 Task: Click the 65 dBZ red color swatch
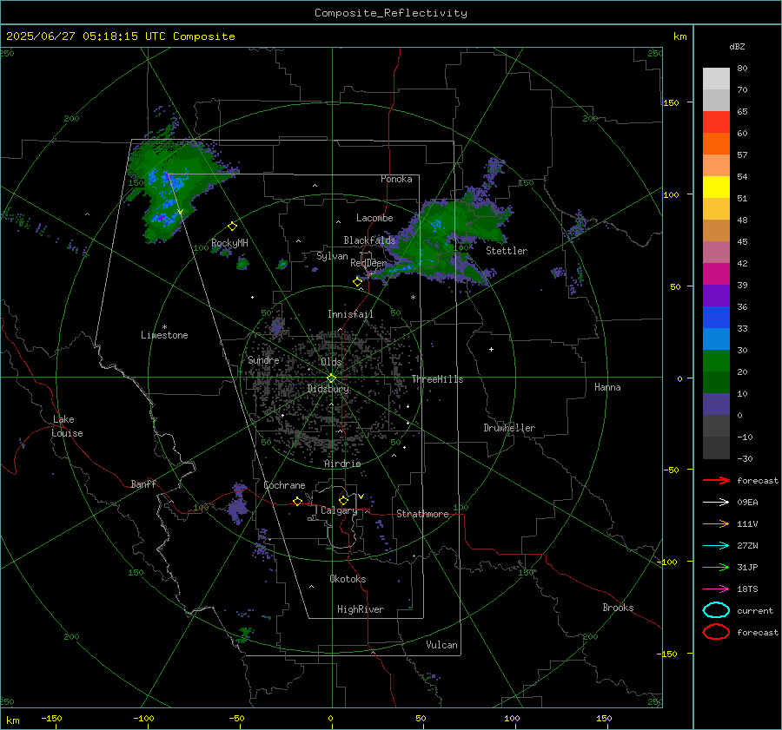[x=716, y=122]
